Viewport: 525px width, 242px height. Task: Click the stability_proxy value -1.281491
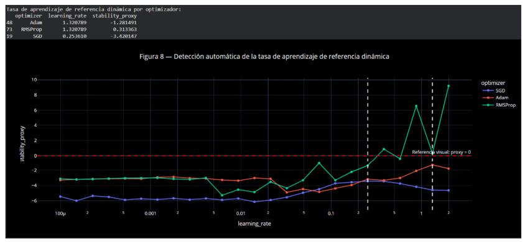123,23
